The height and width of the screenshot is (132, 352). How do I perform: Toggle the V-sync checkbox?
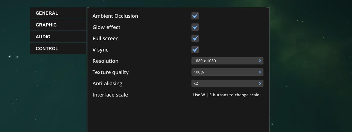pyautogui.click(x=195, y=50)
